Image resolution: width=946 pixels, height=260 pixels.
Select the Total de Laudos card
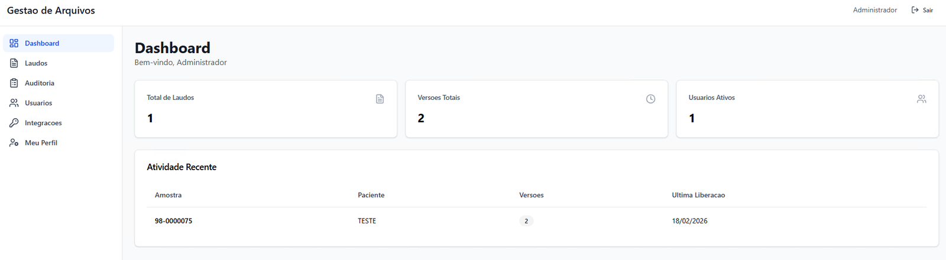265,109
